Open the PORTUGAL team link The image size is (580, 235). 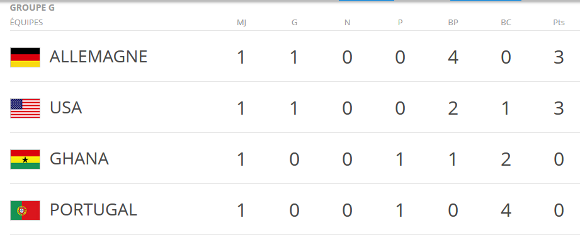(x=93, y=210)
